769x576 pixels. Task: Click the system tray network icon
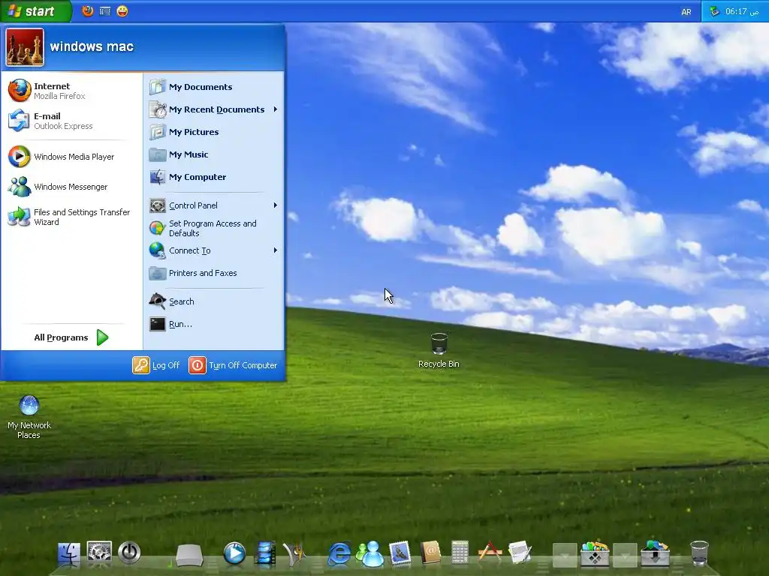tap(715, 11)
